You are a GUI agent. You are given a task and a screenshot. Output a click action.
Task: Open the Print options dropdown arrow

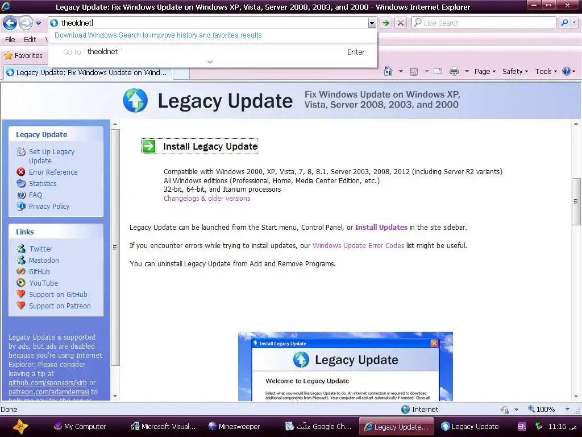pos(467,71)
